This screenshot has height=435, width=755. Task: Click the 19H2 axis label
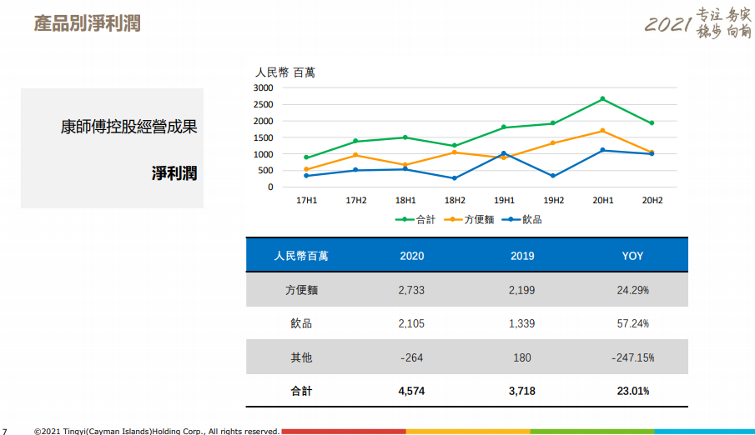point(554,200)
